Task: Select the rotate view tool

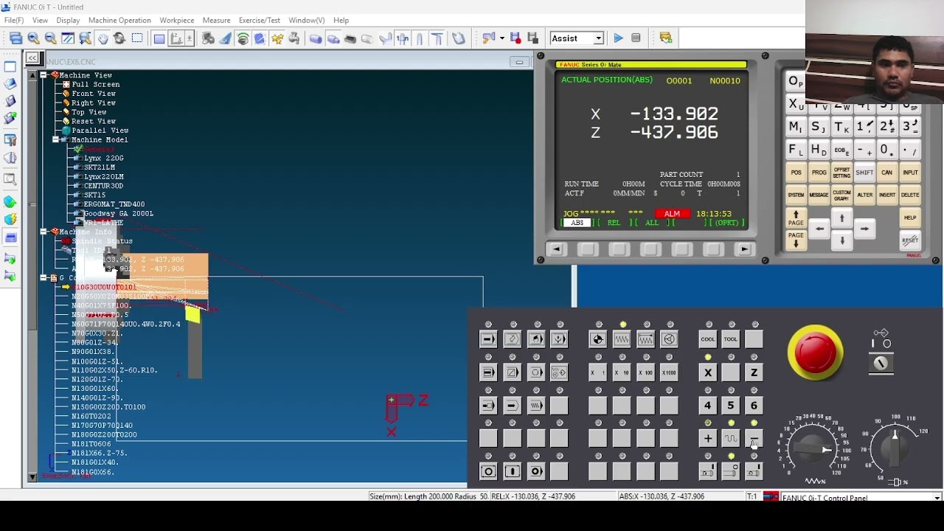Action: click(x=119, y=38)
